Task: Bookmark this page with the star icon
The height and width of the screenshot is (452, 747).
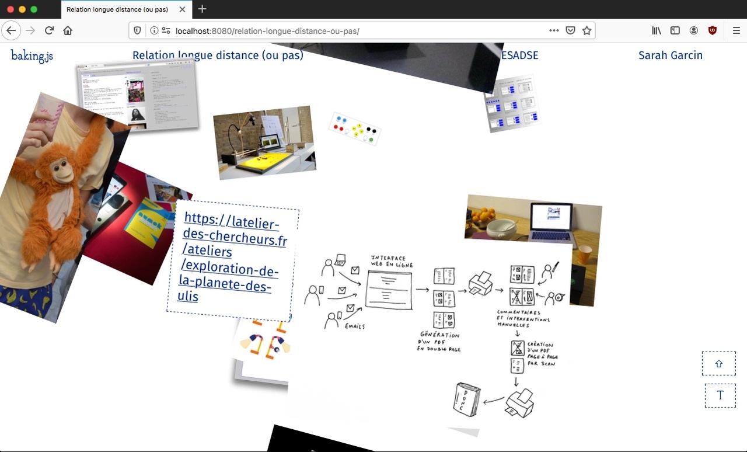Action: click(587, 30)
